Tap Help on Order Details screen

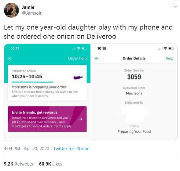[x=169, y=59]
